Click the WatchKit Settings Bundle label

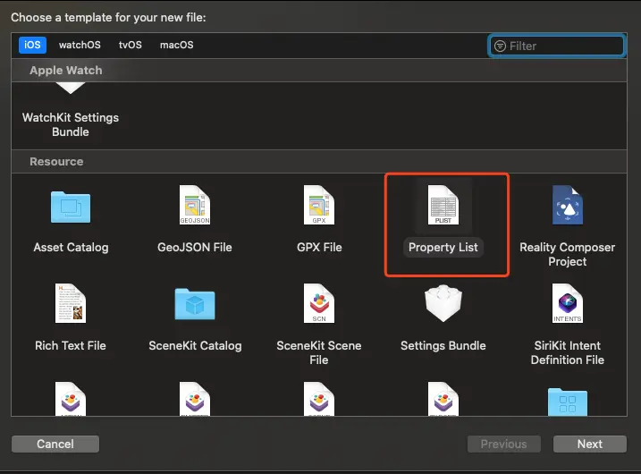(71, 124)
